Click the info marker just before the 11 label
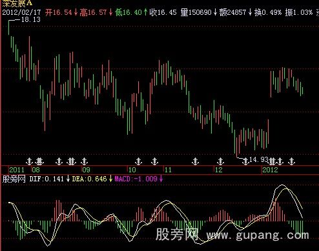 [x=154, y=161]
